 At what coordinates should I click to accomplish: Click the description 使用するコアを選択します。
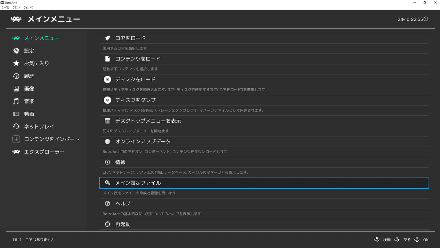pyautogui.click(x=125, y=48)
